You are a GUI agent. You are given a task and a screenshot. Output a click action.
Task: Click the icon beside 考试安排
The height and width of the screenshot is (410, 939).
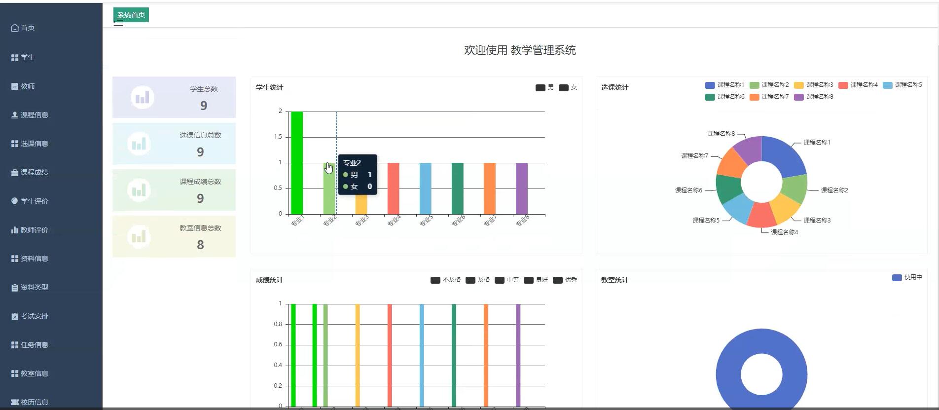tap(15, 316)
